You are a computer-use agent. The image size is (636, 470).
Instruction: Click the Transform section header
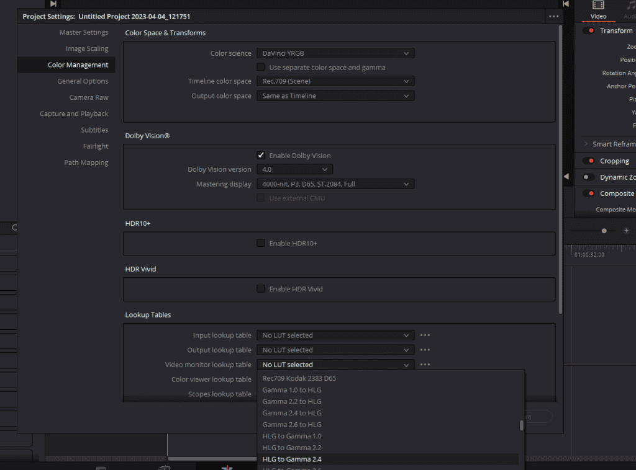coord(616,31)
